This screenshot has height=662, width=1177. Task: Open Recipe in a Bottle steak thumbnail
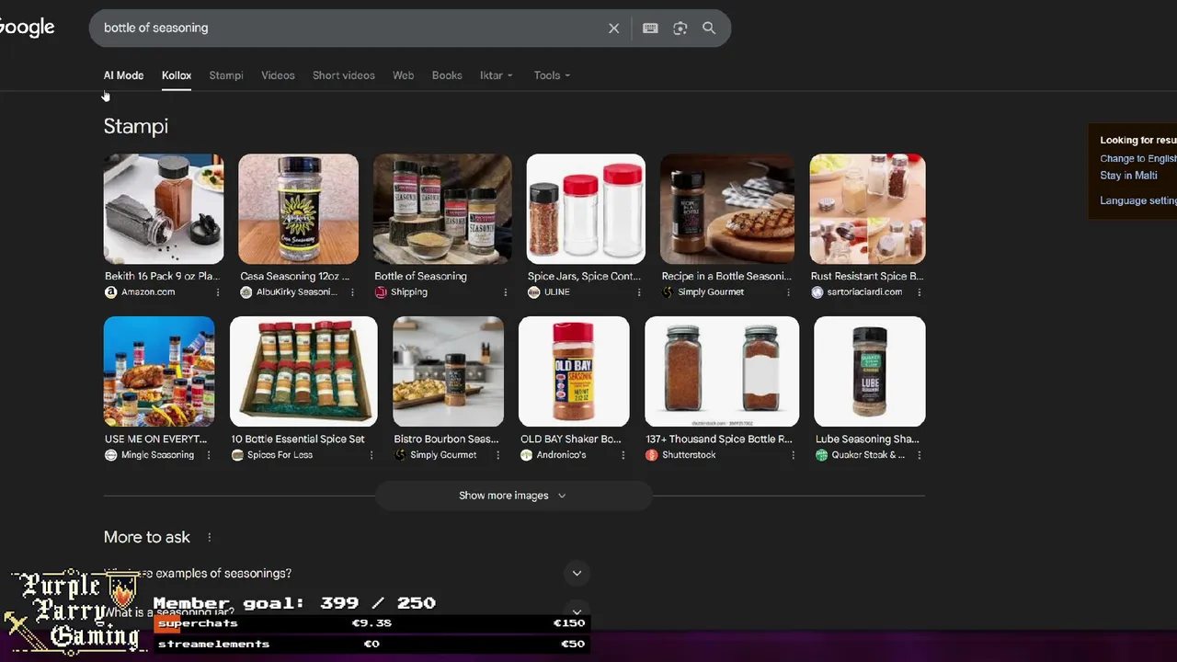pos(727,209)
